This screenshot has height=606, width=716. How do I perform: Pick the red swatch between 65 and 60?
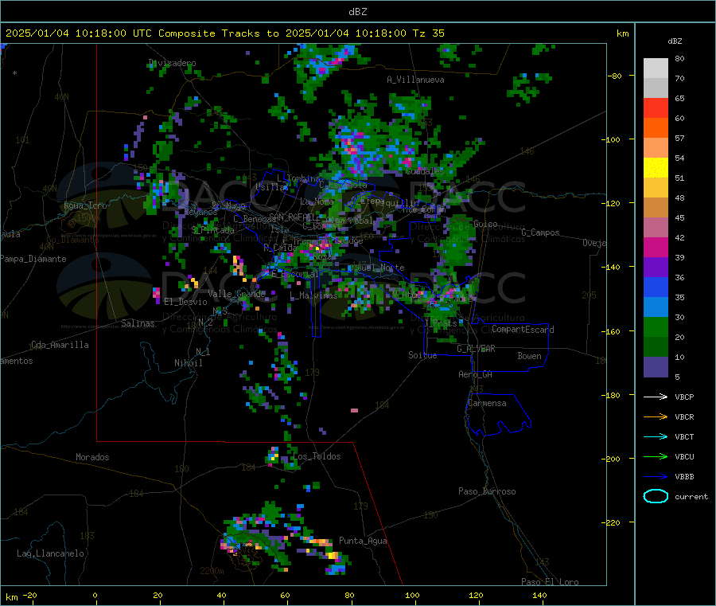(656, 108)
